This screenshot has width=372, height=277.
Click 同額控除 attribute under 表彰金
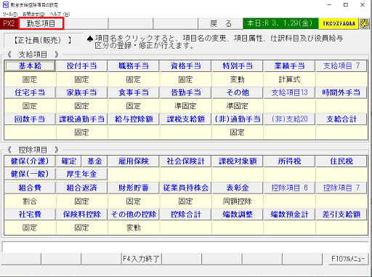click(x=238, y=201)
